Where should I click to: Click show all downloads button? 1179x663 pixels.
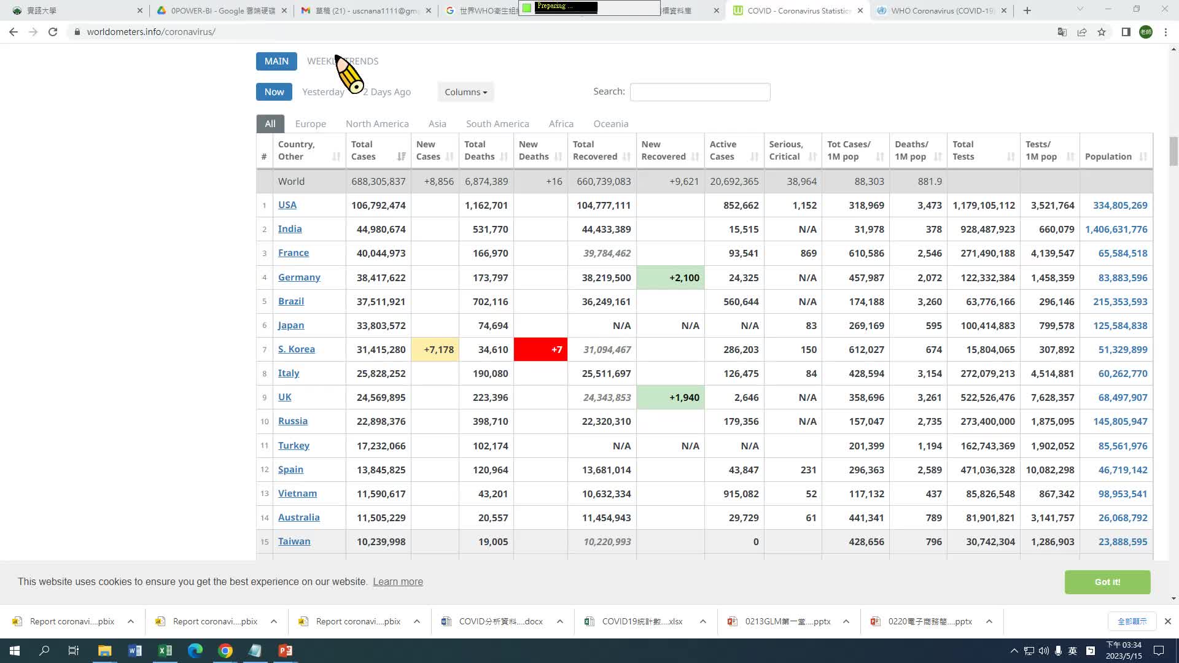point(1132,621)
